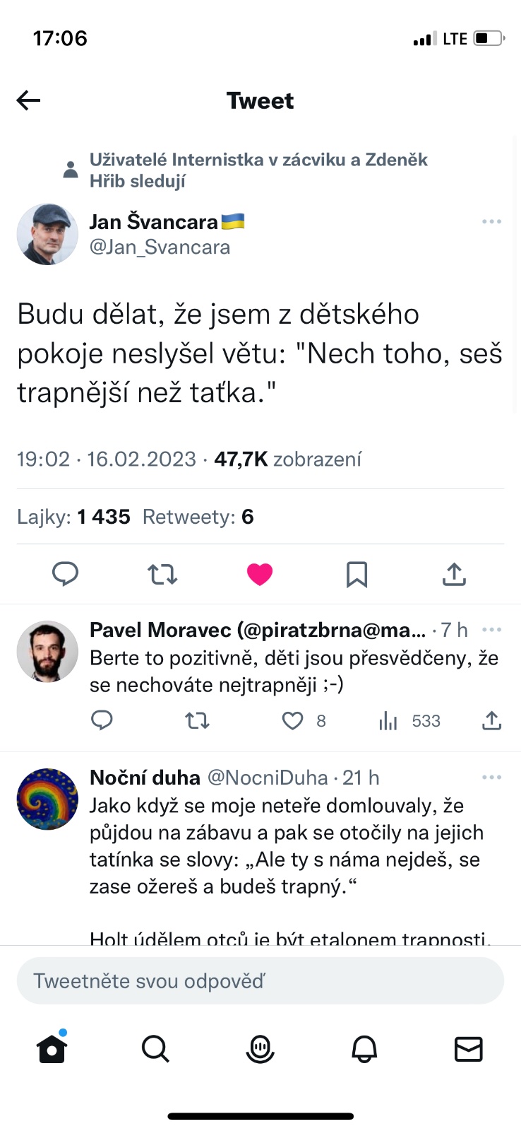Image resolution: width=521 pixels, height=1131 pixels.
Task: Open the Search tab
Action: 155,1049
